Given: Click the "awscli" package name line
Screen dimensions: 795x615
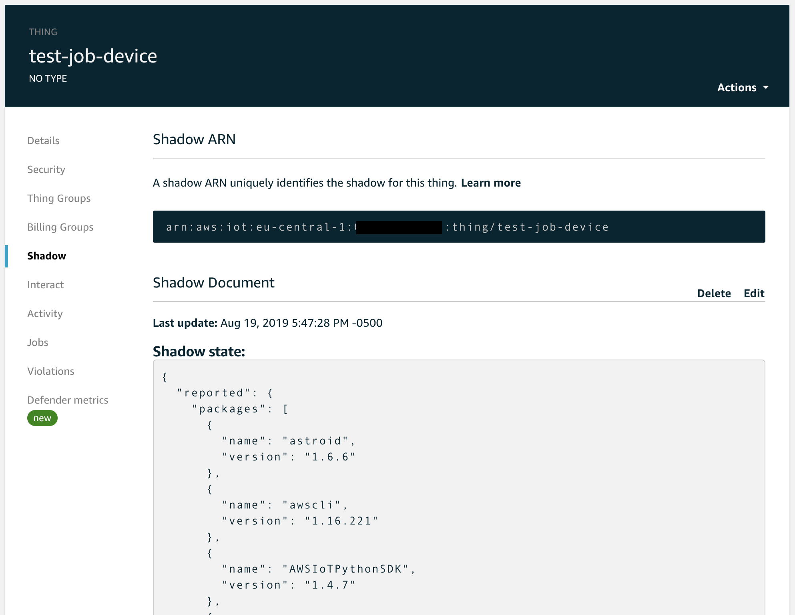Looking at the screenshot, I should point(285,505).
